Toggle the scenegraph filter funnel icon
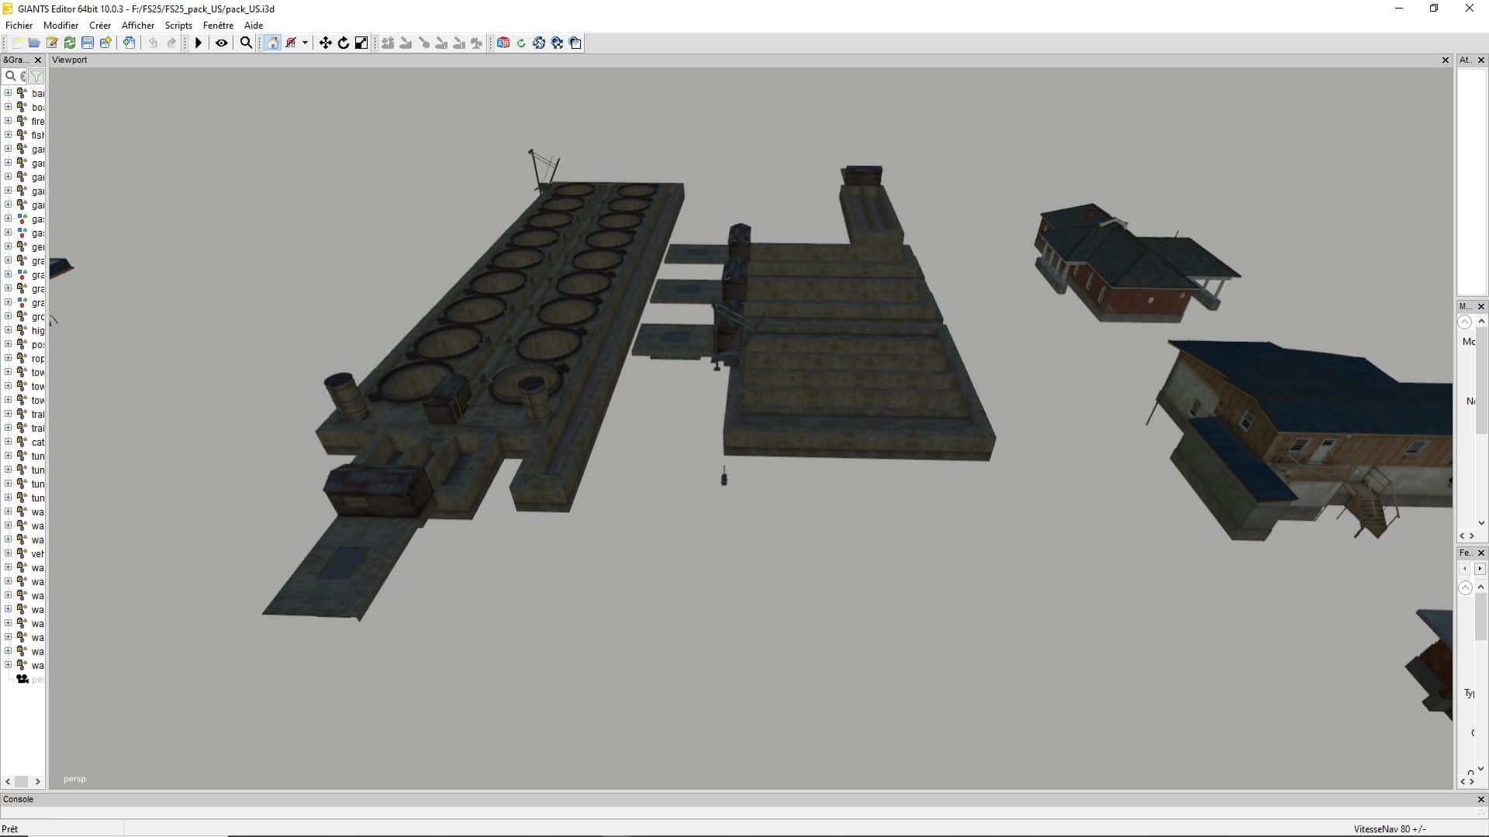The image size is (1489, 837). (x=36, y=76)
